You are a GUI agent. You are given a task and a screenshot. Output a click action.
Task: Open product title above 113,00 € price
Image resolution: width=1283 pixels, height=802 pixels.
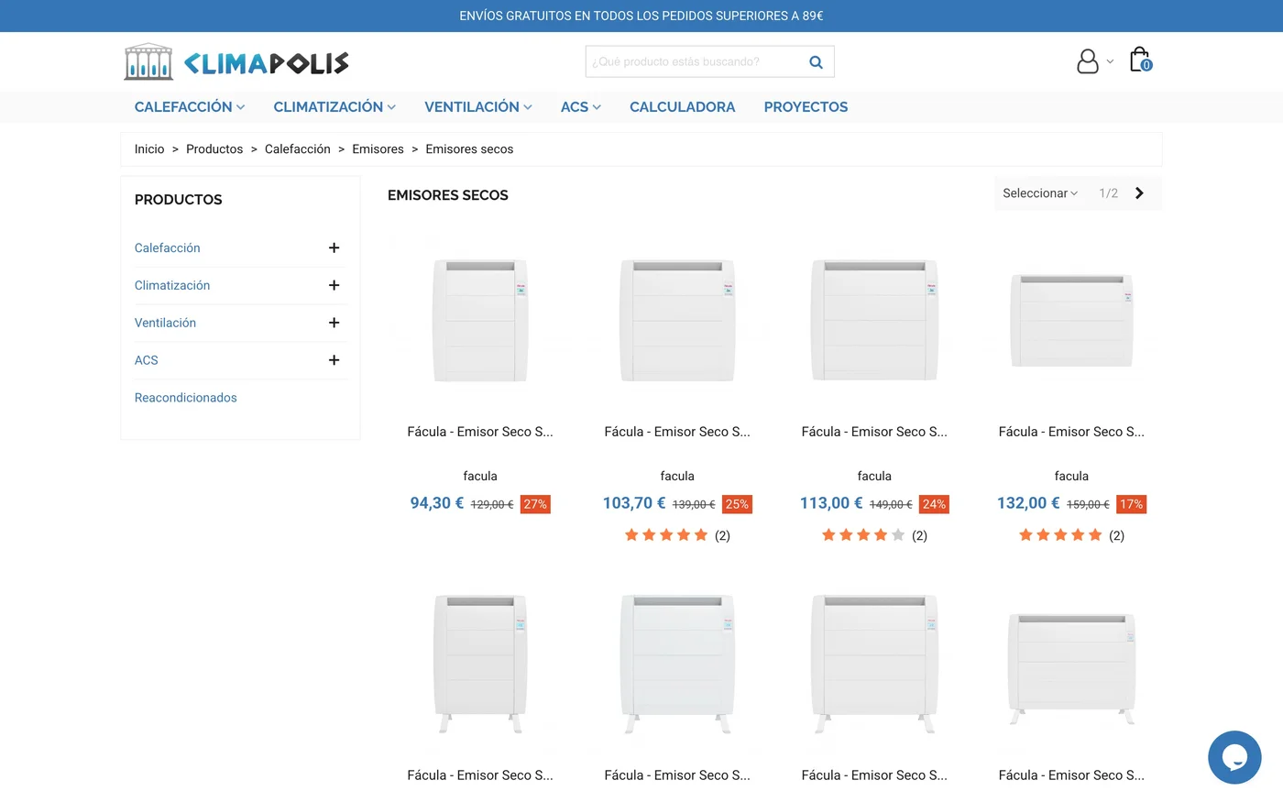(x=874, y=432)
